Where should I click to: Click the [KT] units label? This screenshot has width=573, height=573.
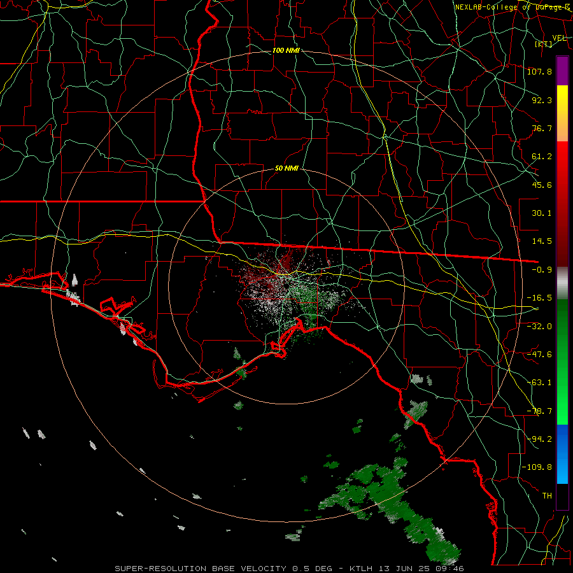pos(544,44)
